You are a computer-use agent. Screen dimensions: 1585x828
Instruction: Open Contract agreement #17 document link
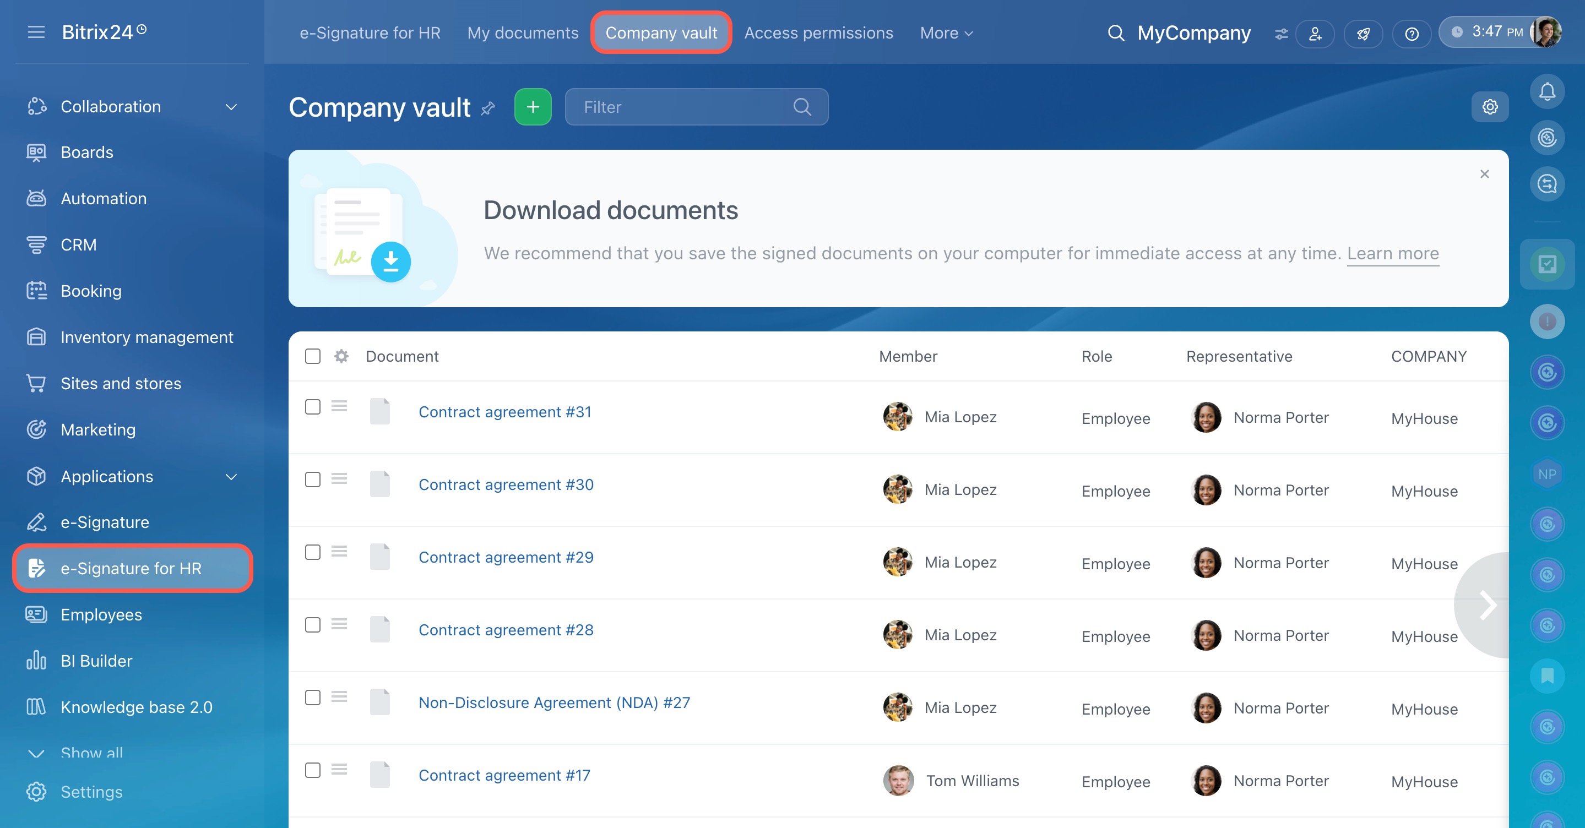[x=504, y=775]
